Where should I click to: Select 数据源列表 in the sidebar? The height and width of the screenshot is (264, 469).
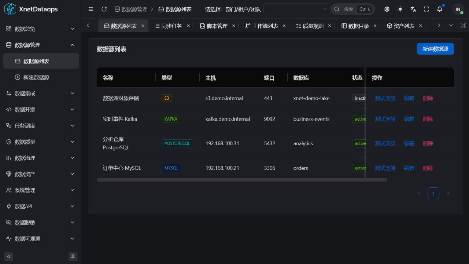tap(41, 61)
